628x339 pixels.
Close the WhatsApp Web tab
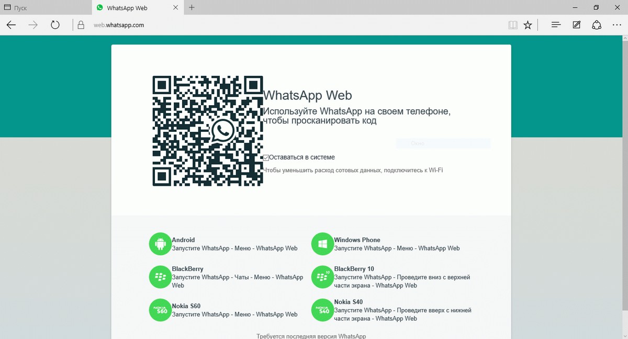(x=176, y=8)
